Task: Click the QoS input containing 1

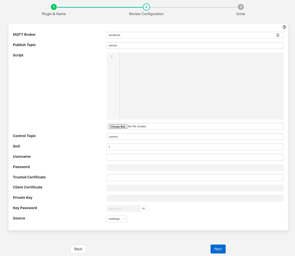Action: (195, 147)
